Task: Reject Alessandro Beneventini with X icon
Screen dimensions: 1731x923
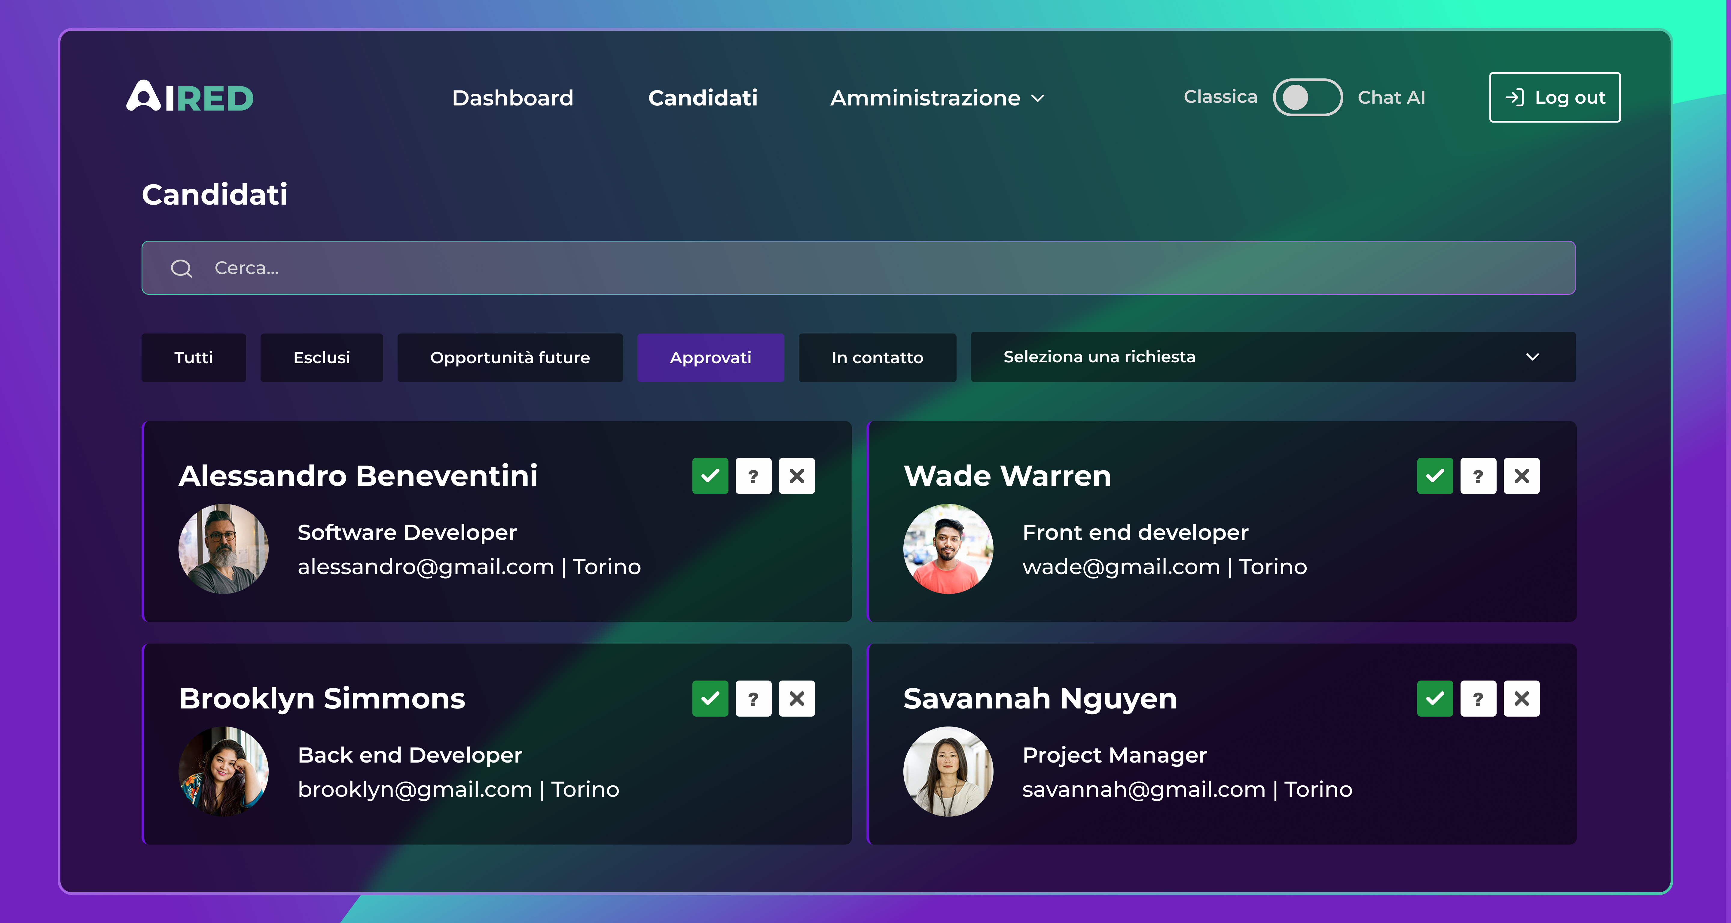Action: click(x=797, y=476)
